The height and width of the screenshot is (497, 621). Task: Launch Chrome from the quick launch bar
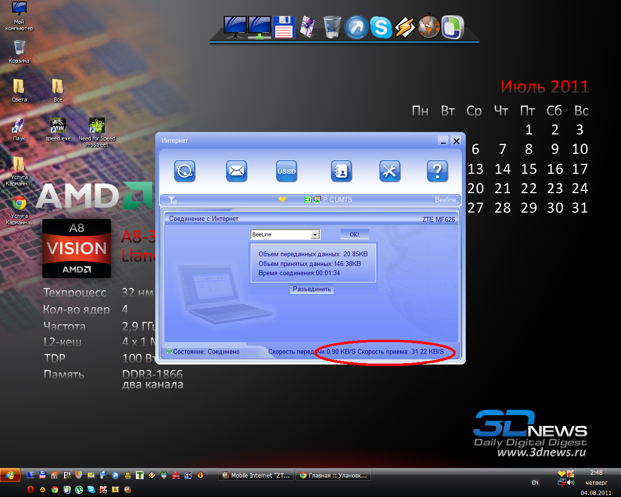[55, 490]
